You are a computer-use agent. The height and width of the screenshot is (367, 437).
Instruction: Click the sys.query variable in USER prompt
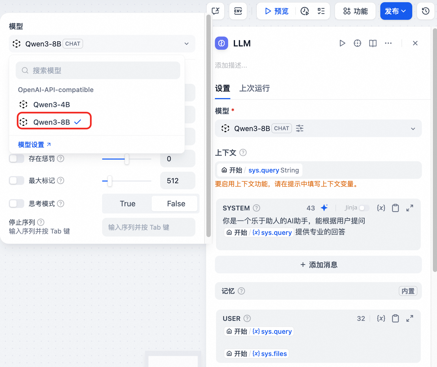click(259, 331)
